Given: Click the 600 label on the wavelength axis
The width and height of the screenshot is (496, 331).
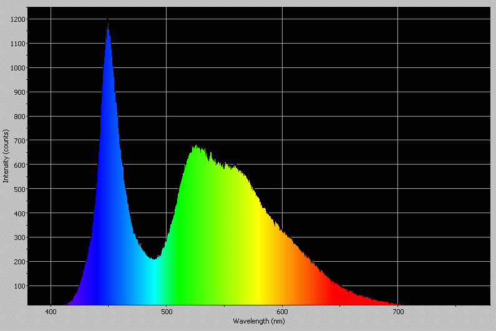Looking at the screenshot, I should [x=282, y=312].
